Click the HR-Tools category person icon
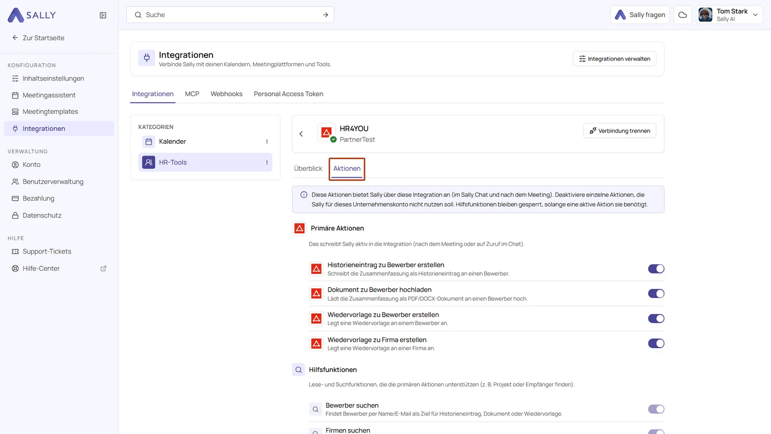 click(x=149, y=163)
